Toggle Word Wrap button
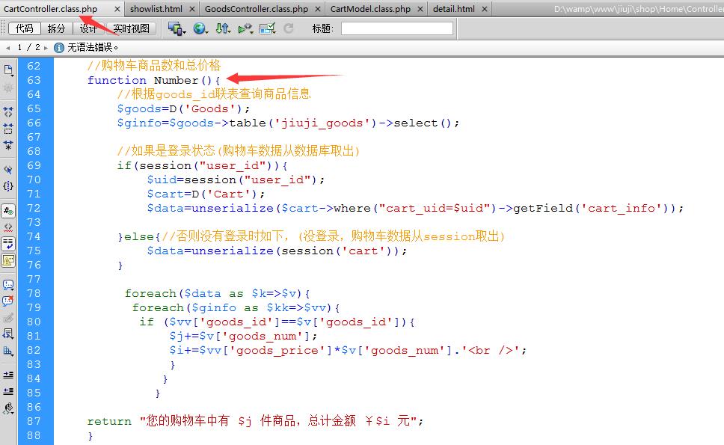The height and width of the screenshot is (445, 724). [8, 244]
